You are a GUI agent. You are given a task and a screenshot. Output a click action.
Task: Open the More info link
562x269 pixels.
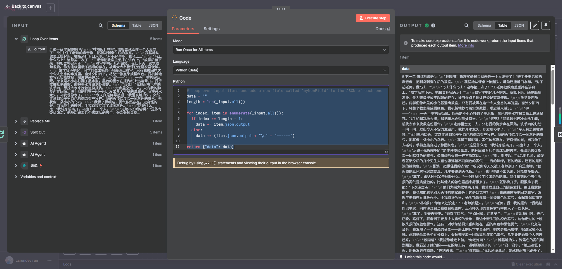(466, 45)
